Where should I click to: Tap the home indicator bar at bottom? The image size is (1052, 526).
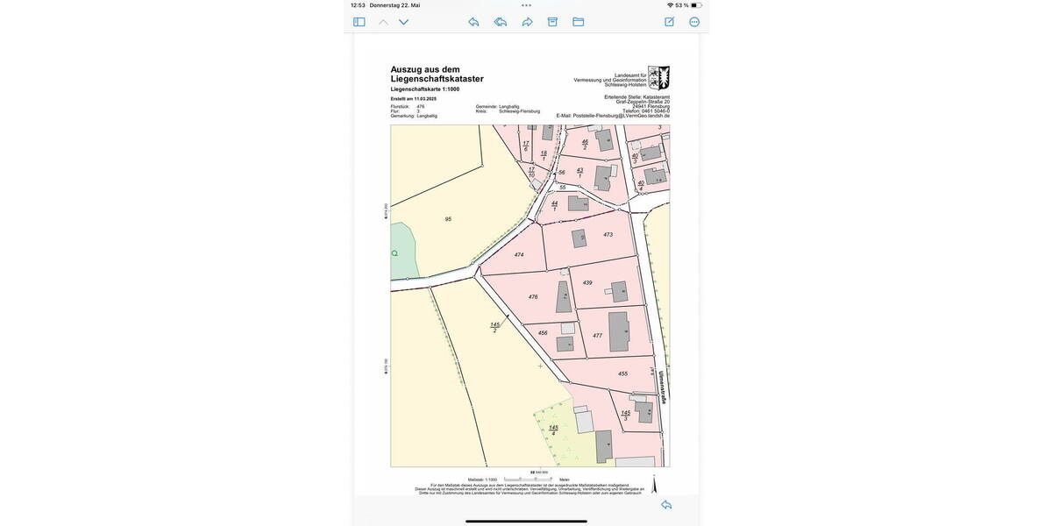click(526, 521)
